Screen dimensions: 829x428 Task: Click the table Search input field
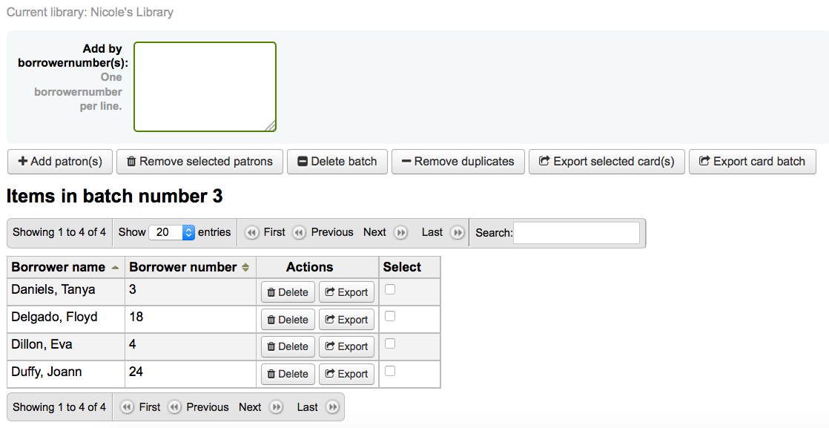coord(576,233)
